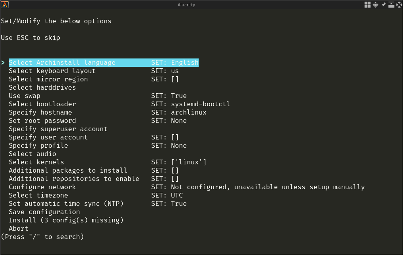The width and height of the screenshot is (404, 256).
Task: Choose Save configuration
Action: coord(44,212)
